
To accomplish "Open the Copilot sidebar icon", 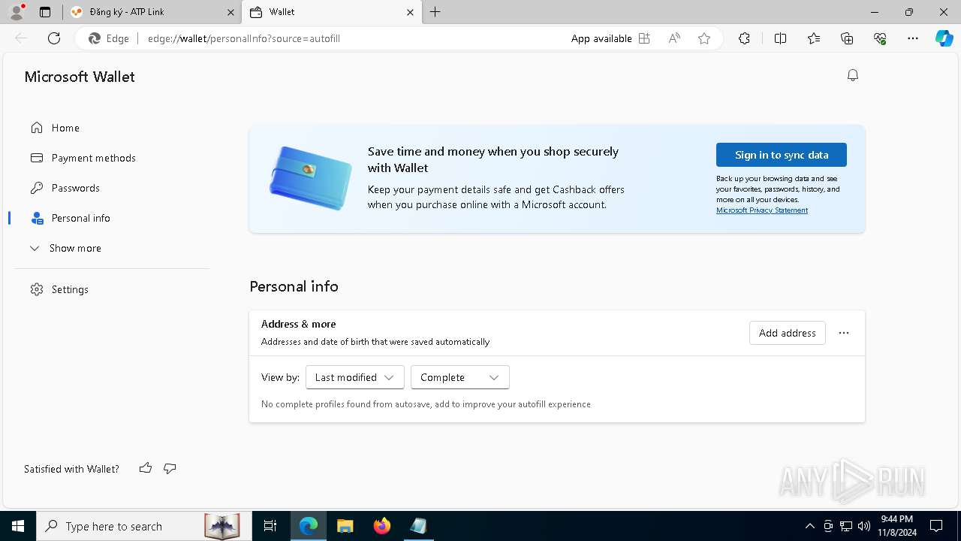I will [x=944, y=38].
